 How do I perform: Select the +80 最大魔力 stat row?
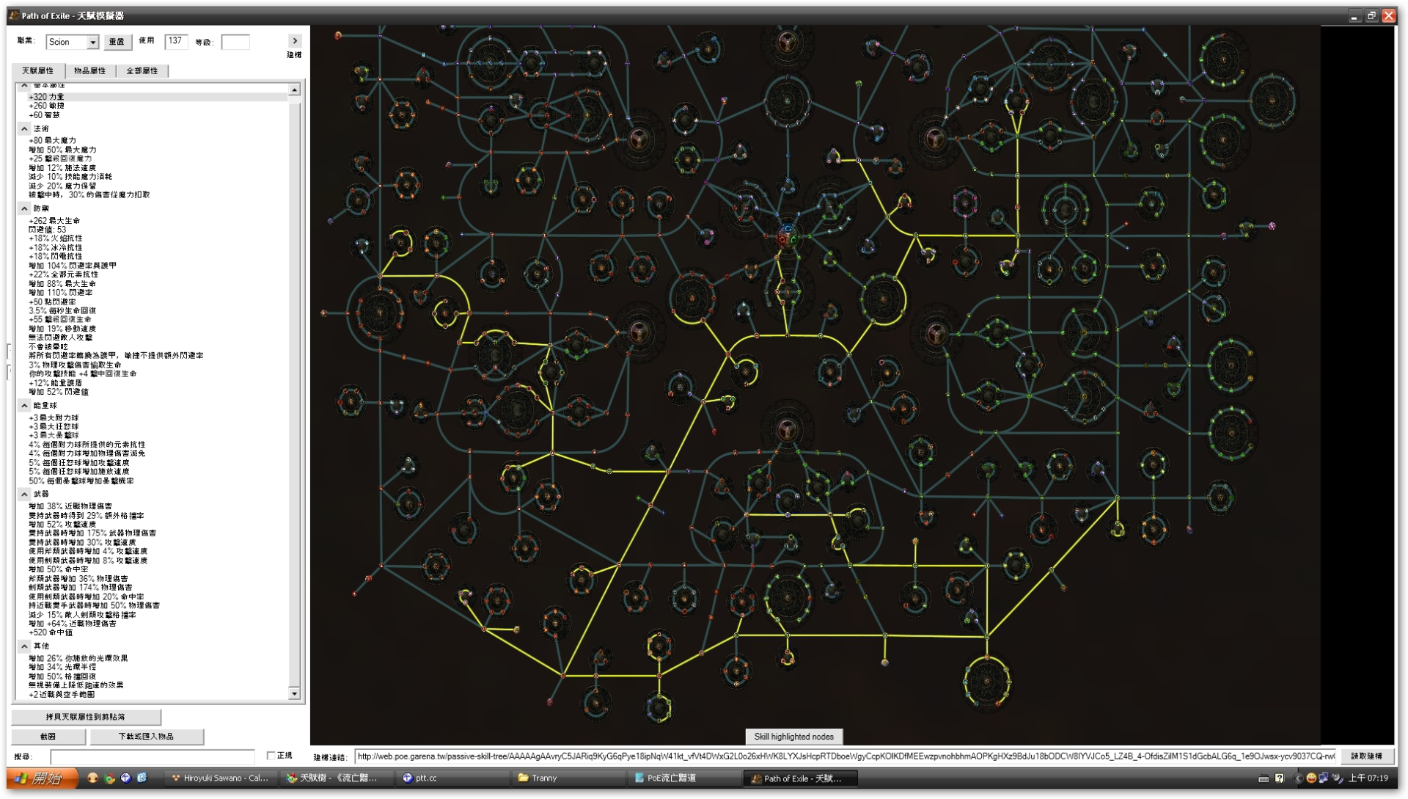click(x=157, y=141)
